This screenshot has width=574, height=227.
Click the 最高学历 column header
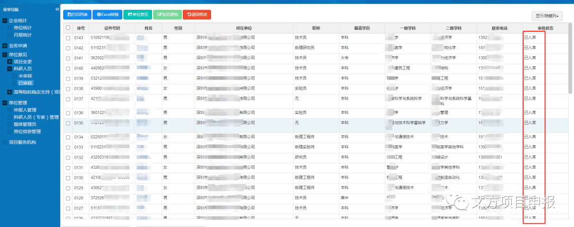point(362,28)
